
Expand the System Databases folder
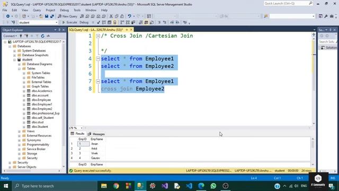(x=14, y=51)
